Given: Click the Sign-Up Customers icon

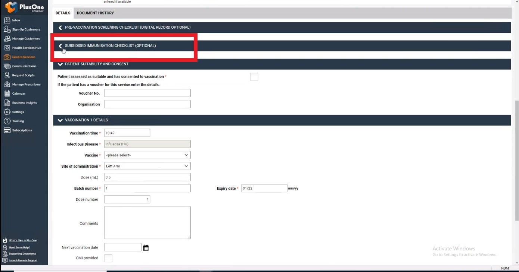Looking at the screenshot, I should pyautogui.click(x=7, y=29).
